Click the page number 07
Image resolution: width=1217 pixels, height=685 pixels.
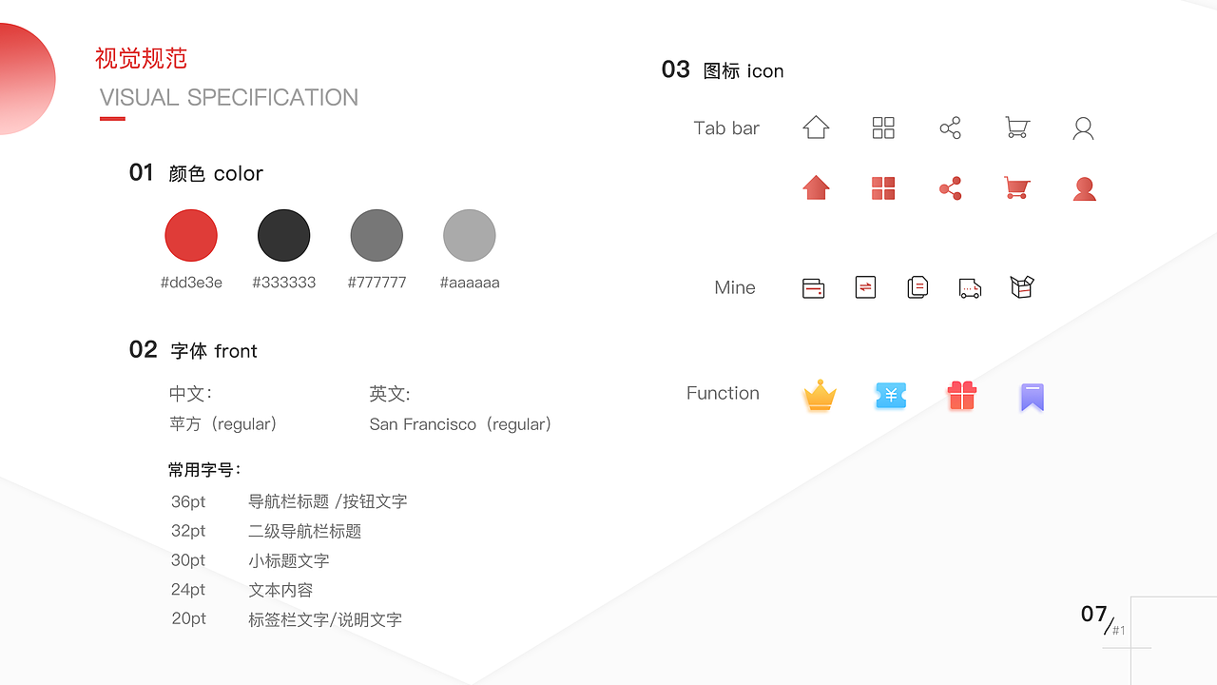[x=1094, y=615]
